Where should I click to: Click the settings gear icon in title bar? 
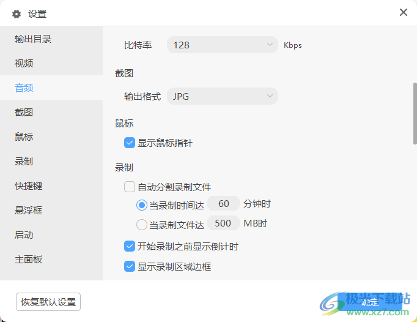(17, 14)
